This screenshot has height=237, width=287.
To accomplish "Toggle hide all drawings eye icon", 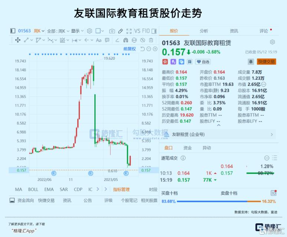I will point(143,40).
